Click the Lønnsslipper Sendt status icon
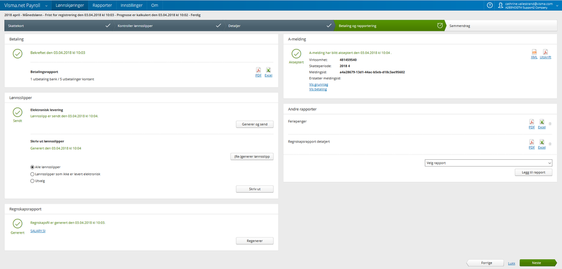Screen dimensions: 562x269 point(17,112)
